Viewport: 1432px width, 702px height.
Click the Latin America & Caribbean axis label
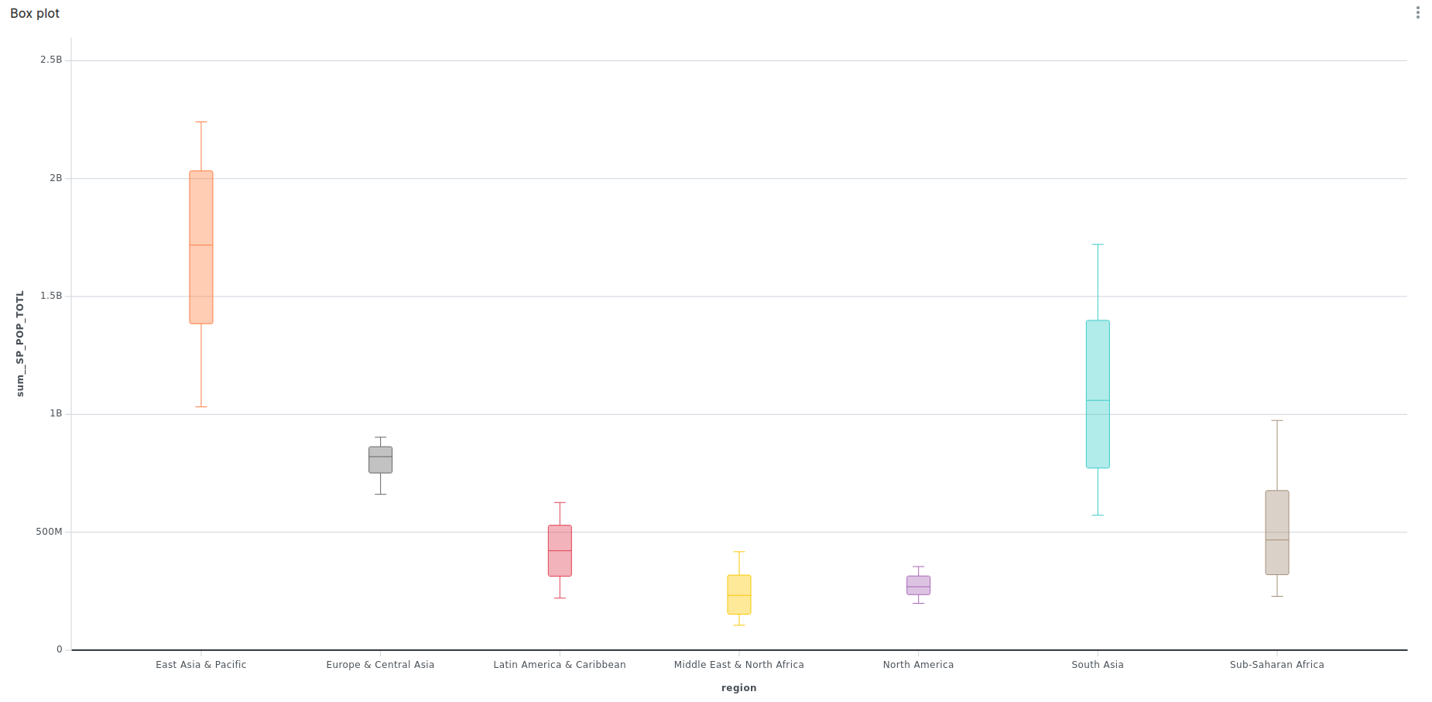(560, 665)
